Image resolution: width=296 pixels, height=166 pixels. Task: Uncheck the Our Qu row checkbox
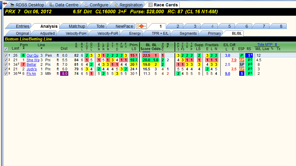click(x=6, y=56)
